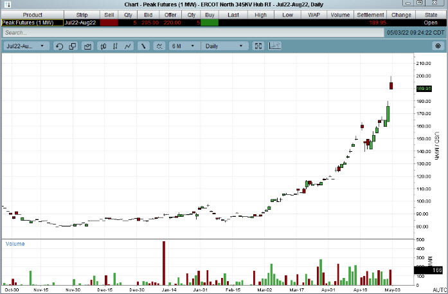The width and height of the screenshot is (448, 294).
Task: Open the chart studies indicator icon
Action: (157, 46)
